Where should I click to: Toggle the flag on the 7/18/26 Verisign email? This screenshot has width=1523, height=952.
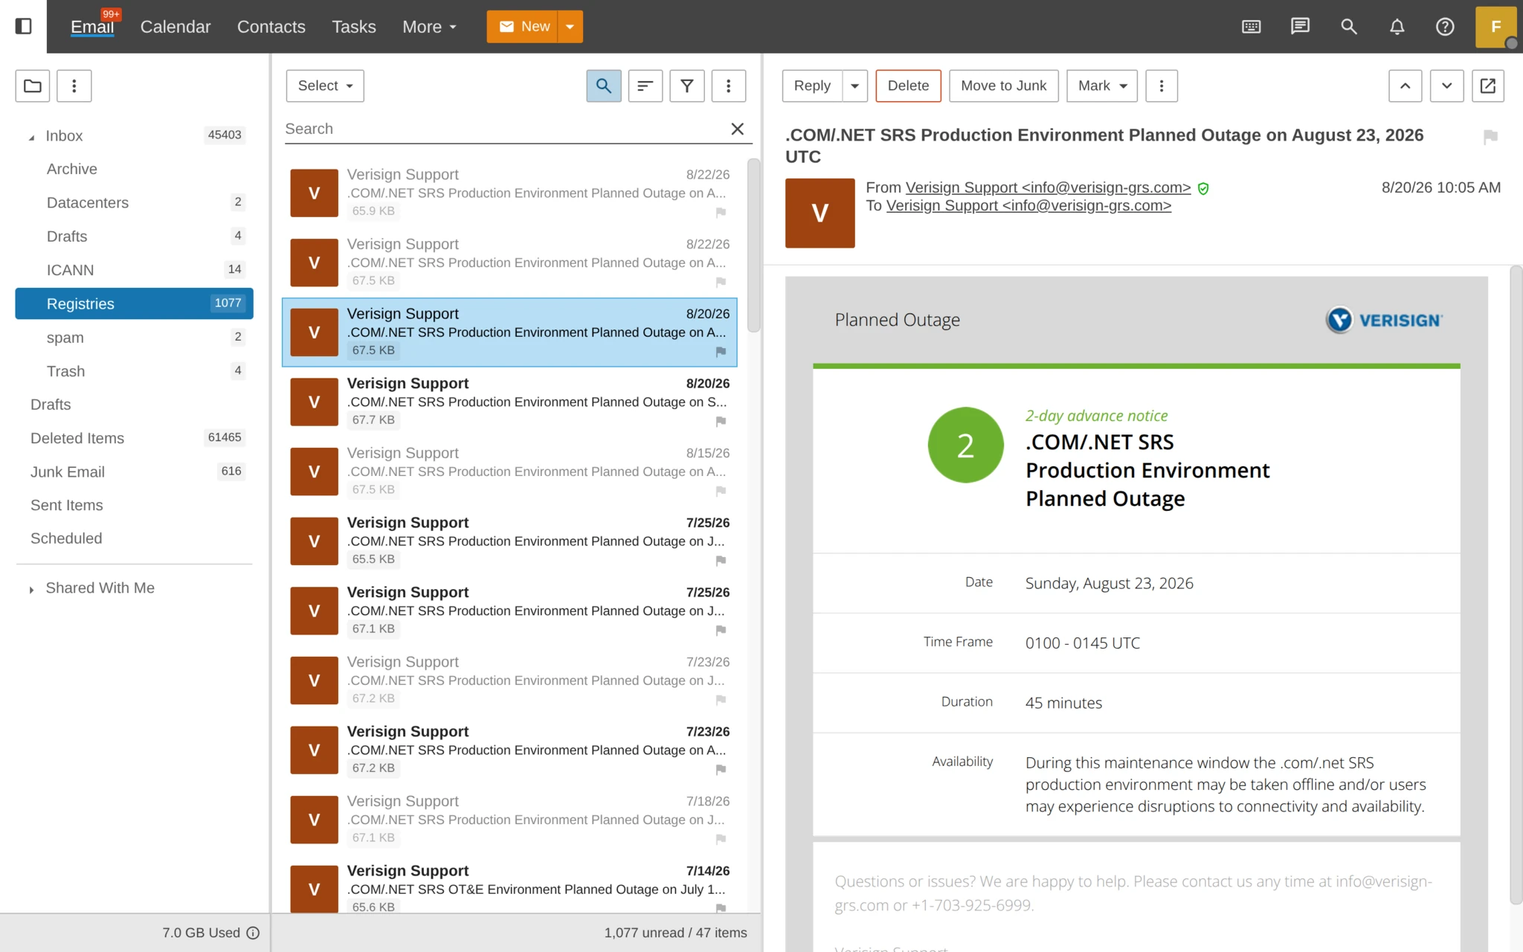[x=721, y=839]
